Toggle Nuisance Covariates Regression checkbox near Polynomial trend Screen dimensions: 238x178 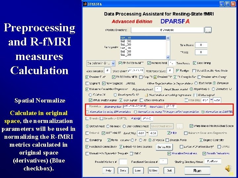coord(87,89)
